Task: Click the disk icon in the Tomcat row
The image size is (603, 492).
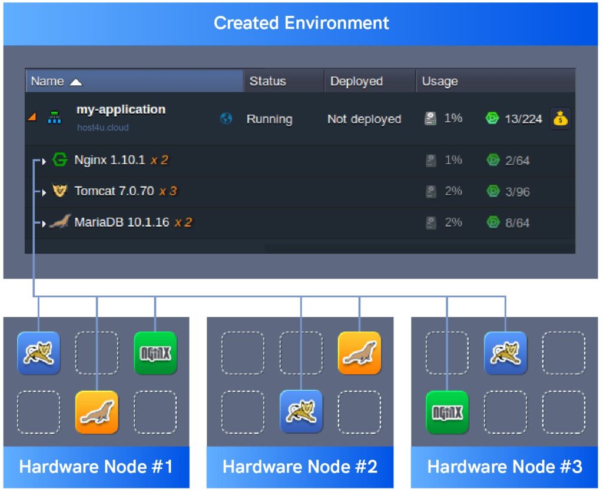Action: click(431, 191)
